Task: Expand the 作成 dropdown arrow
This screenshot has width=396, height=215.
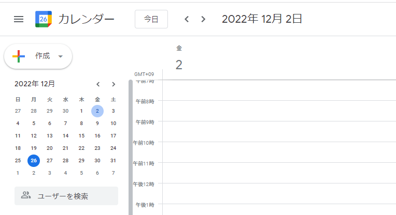Action: (x=61, y=56)
